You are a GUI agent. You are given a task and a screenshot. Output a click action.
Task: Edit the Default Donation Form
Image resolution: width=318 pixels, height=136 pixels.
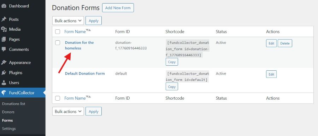[271, 74]
